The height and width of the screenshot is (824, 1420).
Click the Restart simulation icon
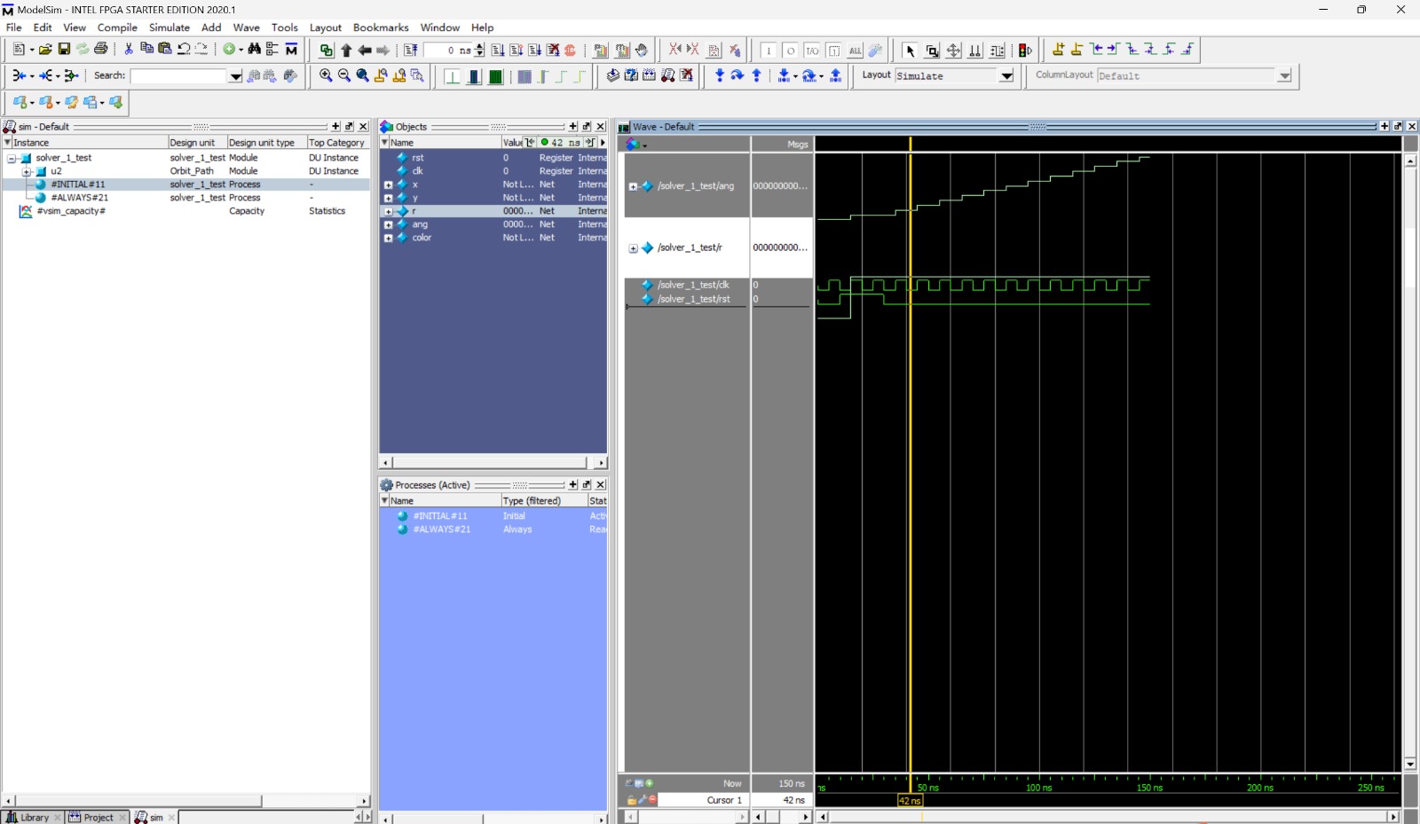411,51
